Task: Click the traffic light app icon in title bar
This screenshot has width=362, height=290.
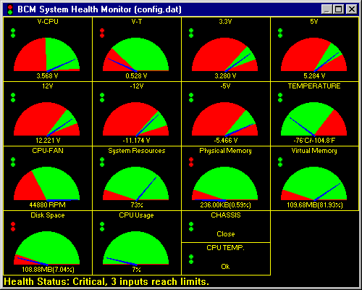Action: (10, 9)
